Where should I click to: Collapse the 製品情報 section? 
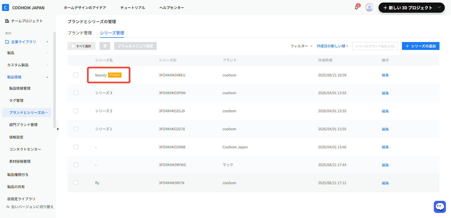click(x=47, y=77)
